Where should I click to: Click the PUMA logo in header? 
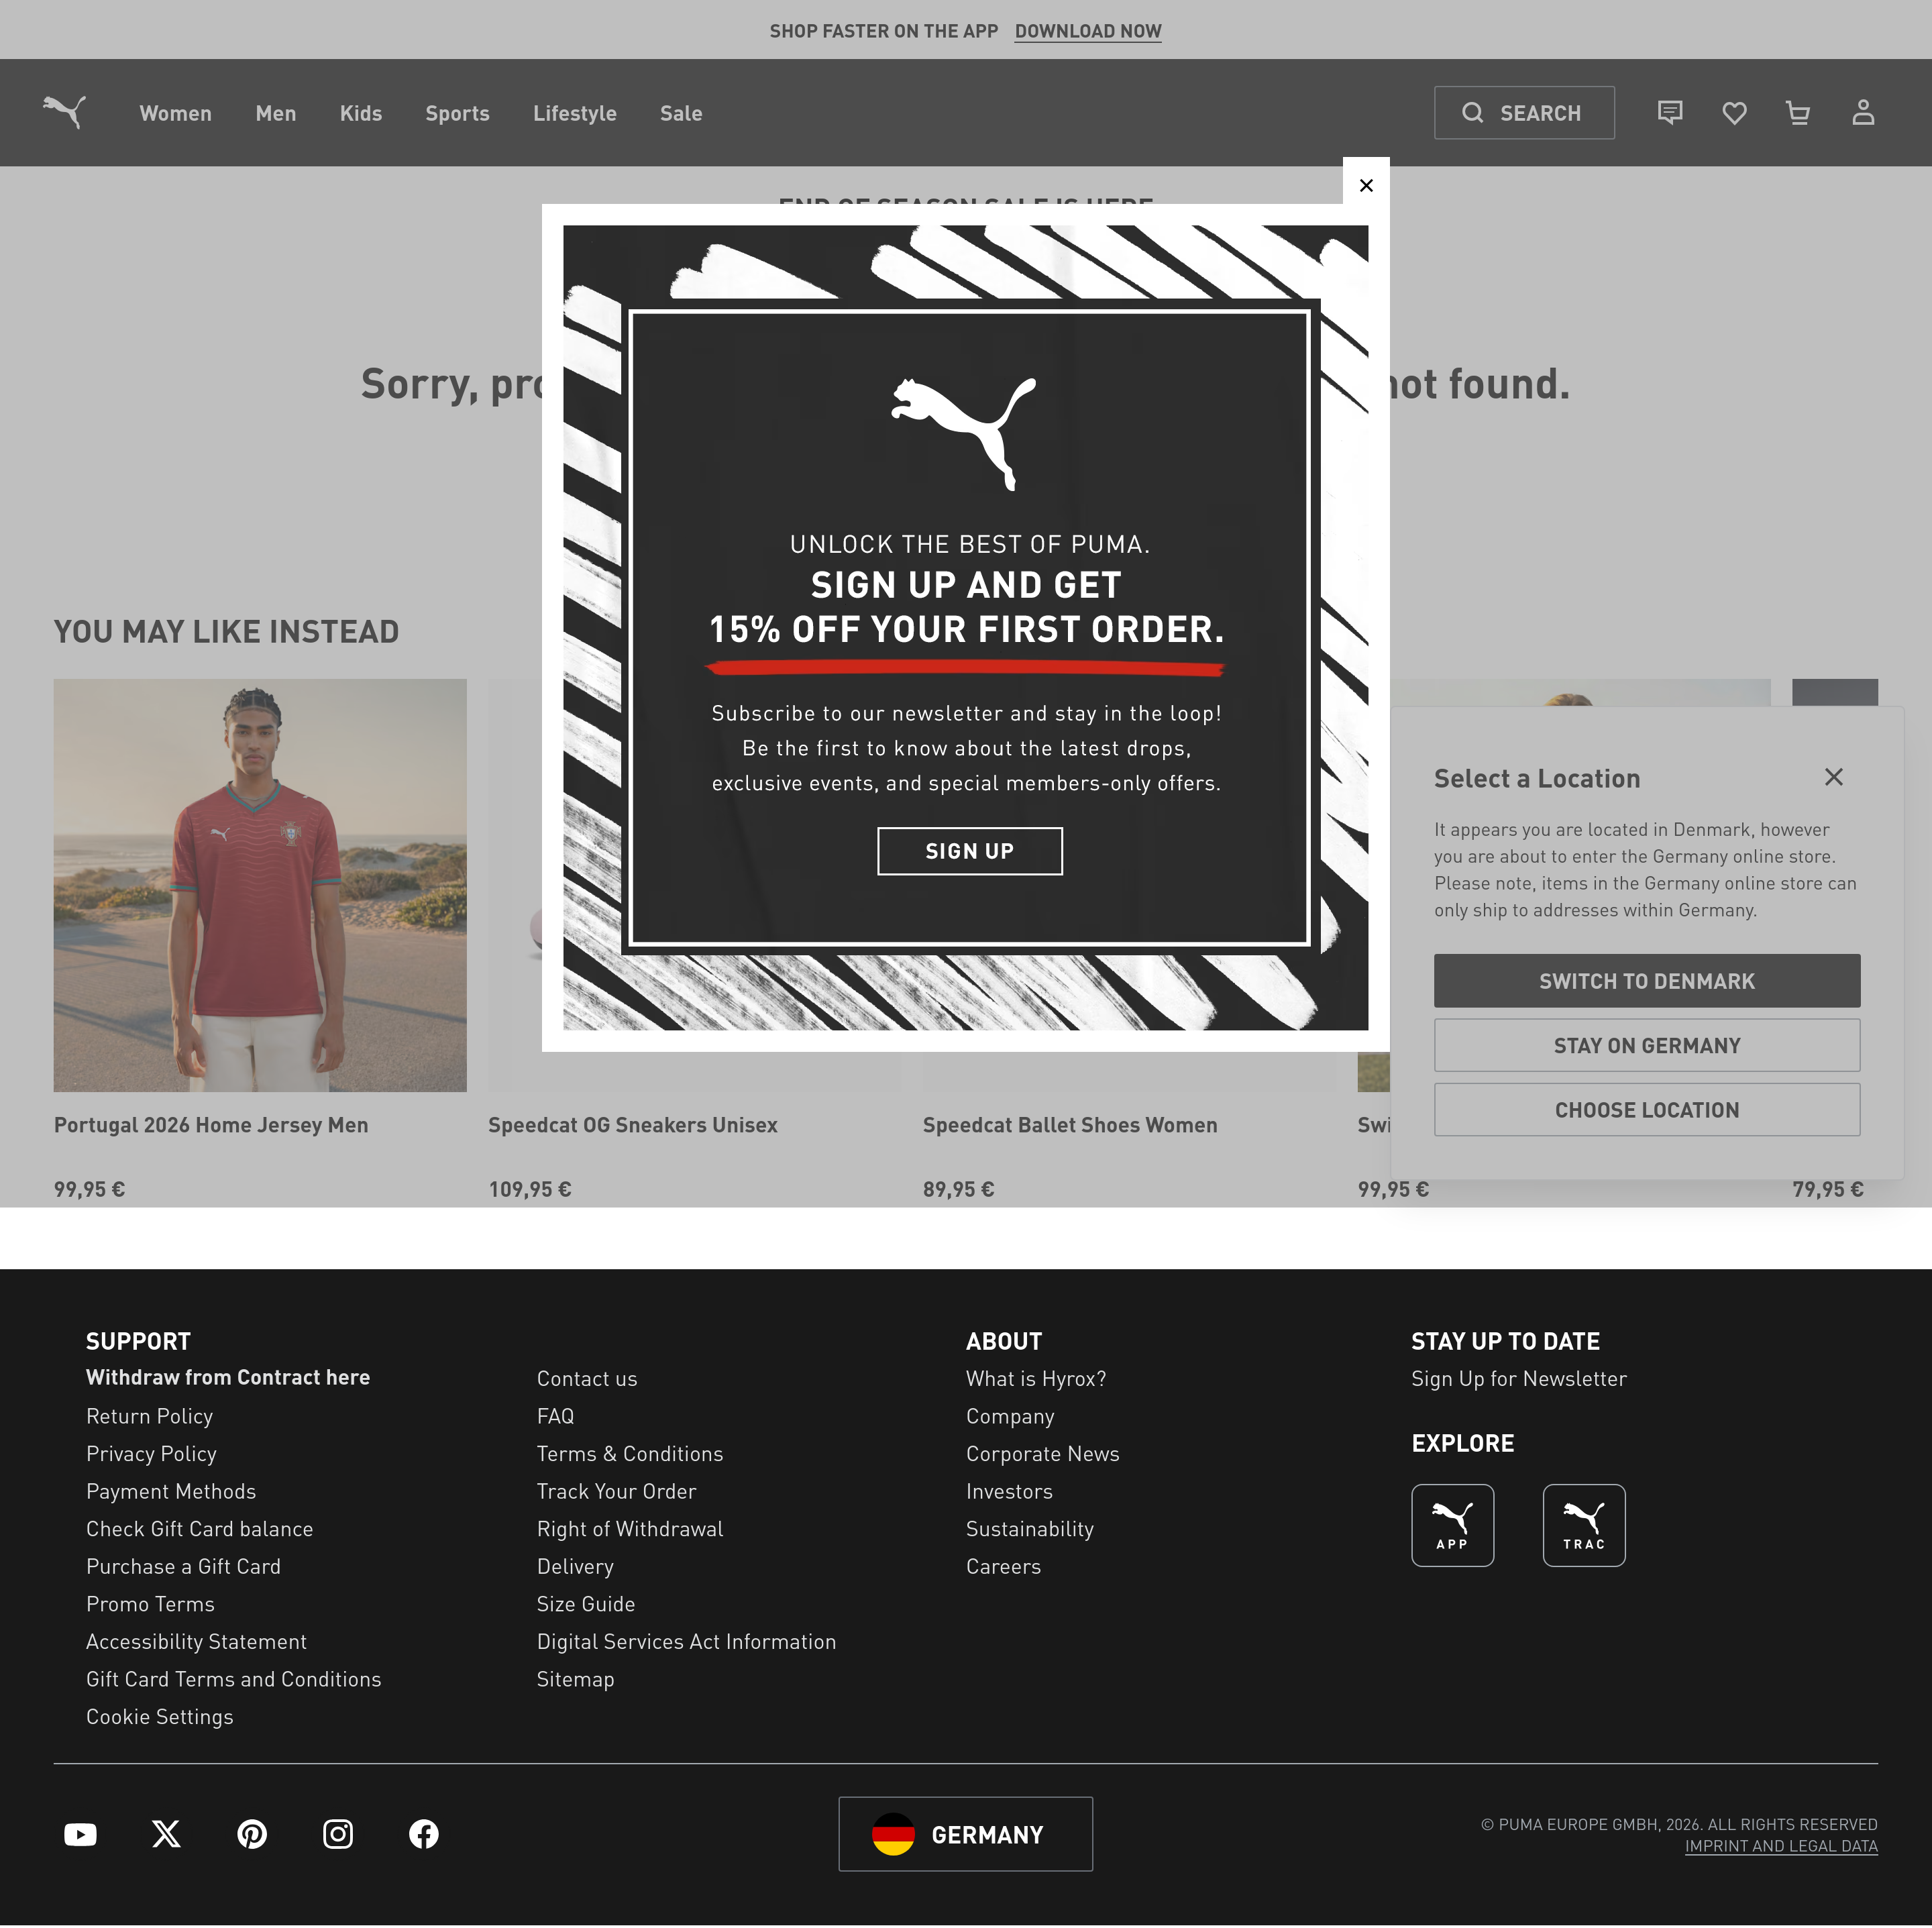click(x=64, y=112)
